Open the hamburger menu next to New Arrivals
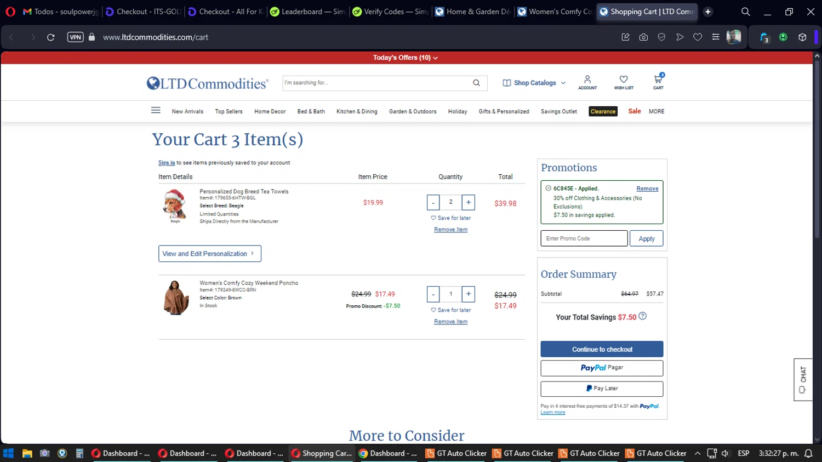 coord(156,110)
